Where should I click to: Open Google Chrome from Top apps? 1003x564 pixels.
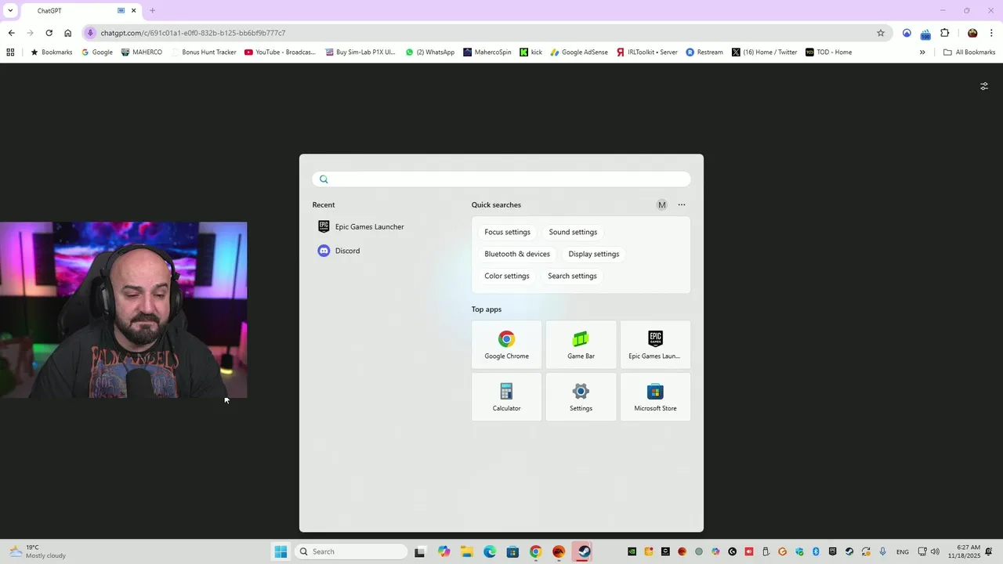pyautogui.click(x=506, y=345)
